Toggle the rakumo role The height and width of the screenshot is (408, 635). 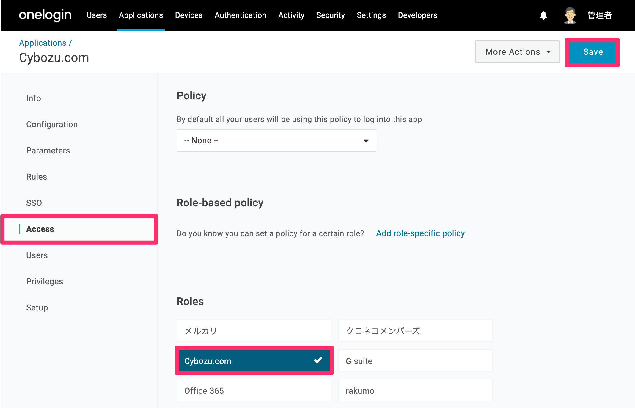[416, 390]
